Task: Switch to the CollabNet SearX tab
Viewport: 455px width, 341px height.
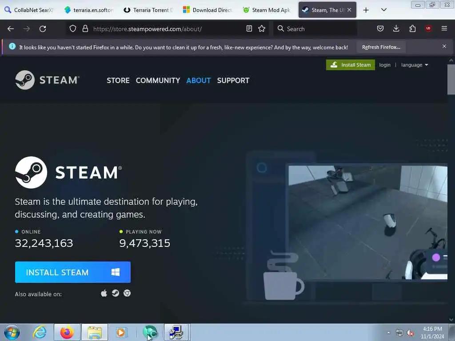Action: click(x=29, y=10)
